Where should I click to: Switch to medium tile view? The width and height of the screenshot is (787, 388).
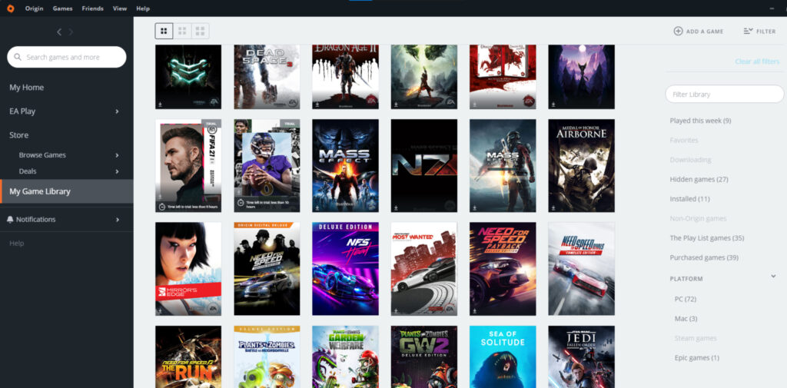tap(182, 32)
